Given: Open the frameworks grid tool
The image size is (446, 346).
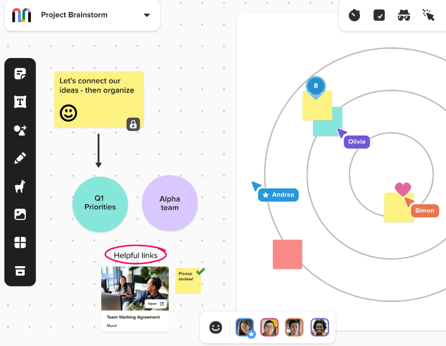Looking at the screenshot, I should point(20,242).
